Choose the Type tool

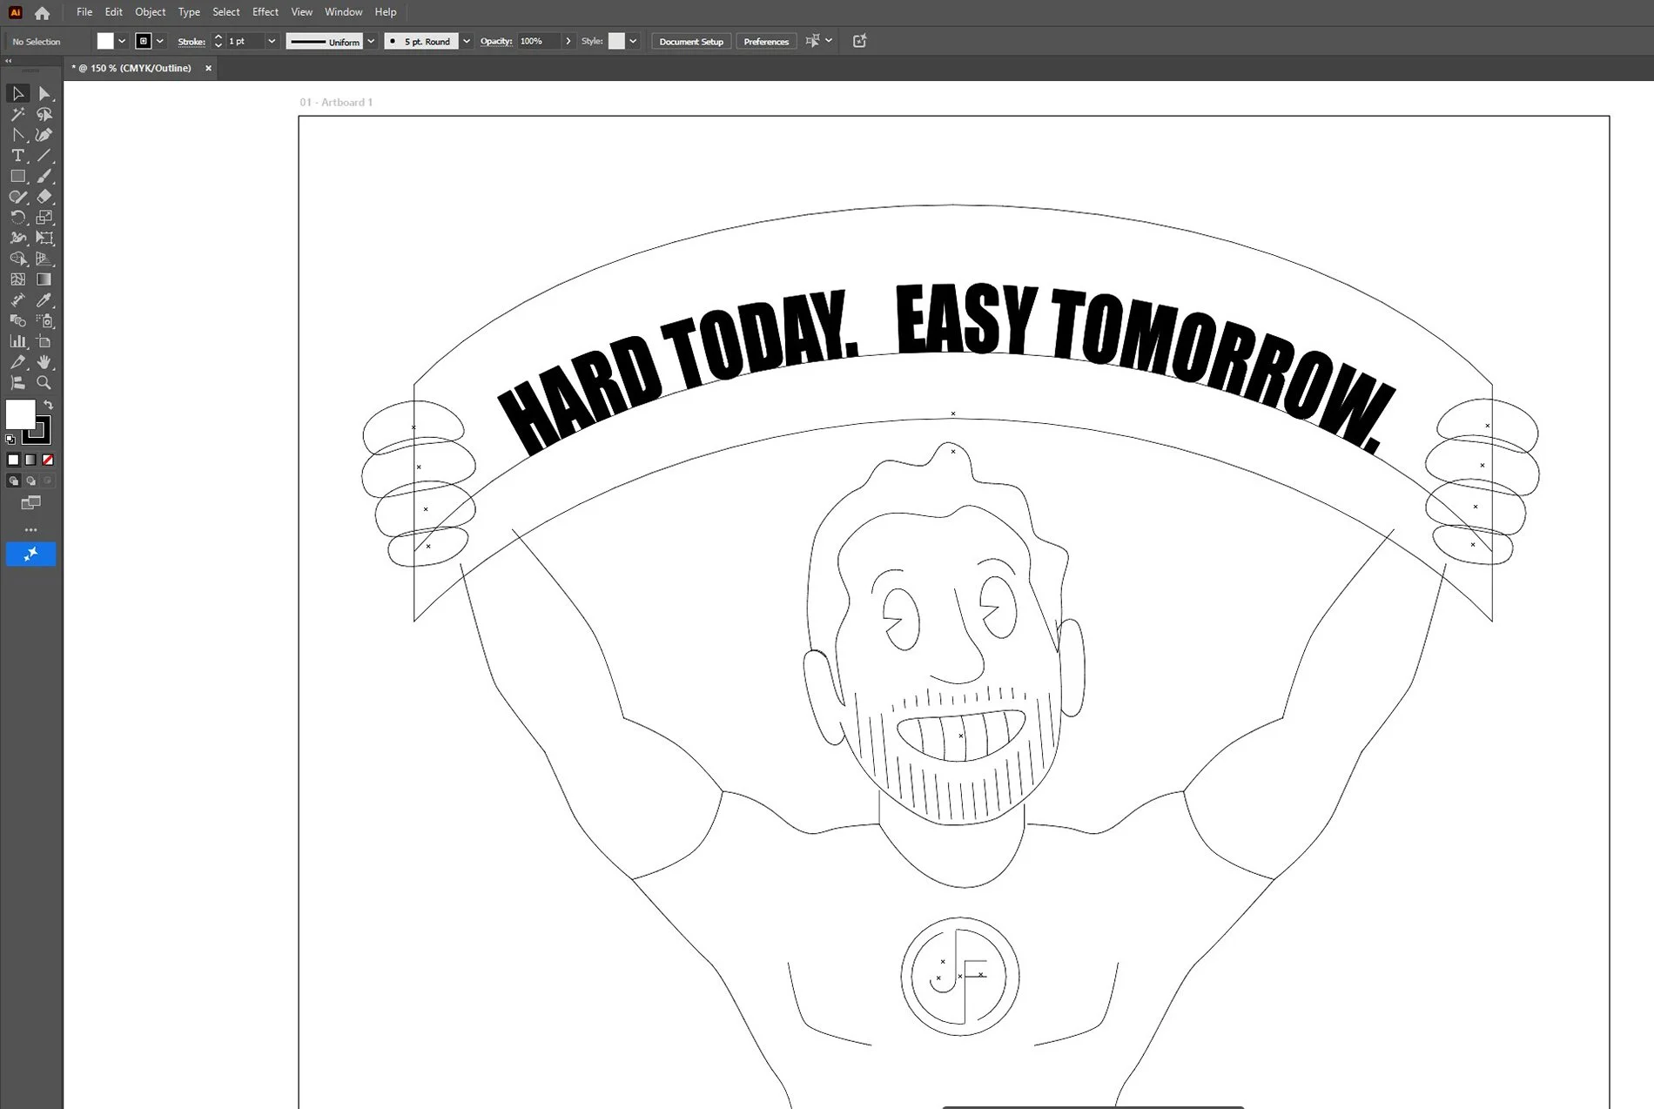coord(17,156)
